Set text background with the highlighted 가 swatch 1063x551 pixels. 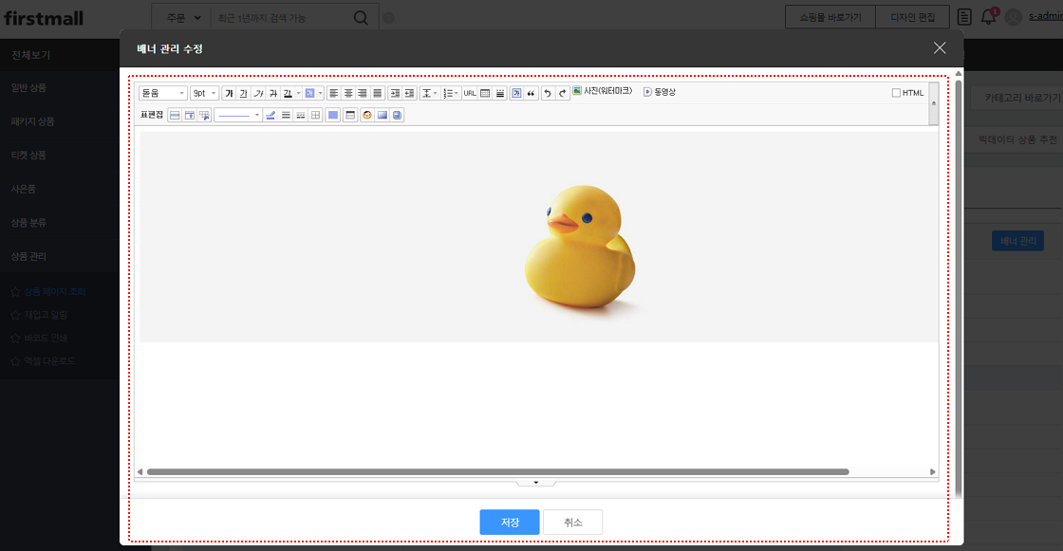click(309, 94)
